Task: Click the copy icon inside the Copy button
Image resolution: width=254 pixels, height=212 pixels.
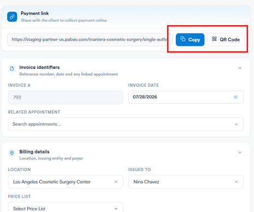Action: 183,39
